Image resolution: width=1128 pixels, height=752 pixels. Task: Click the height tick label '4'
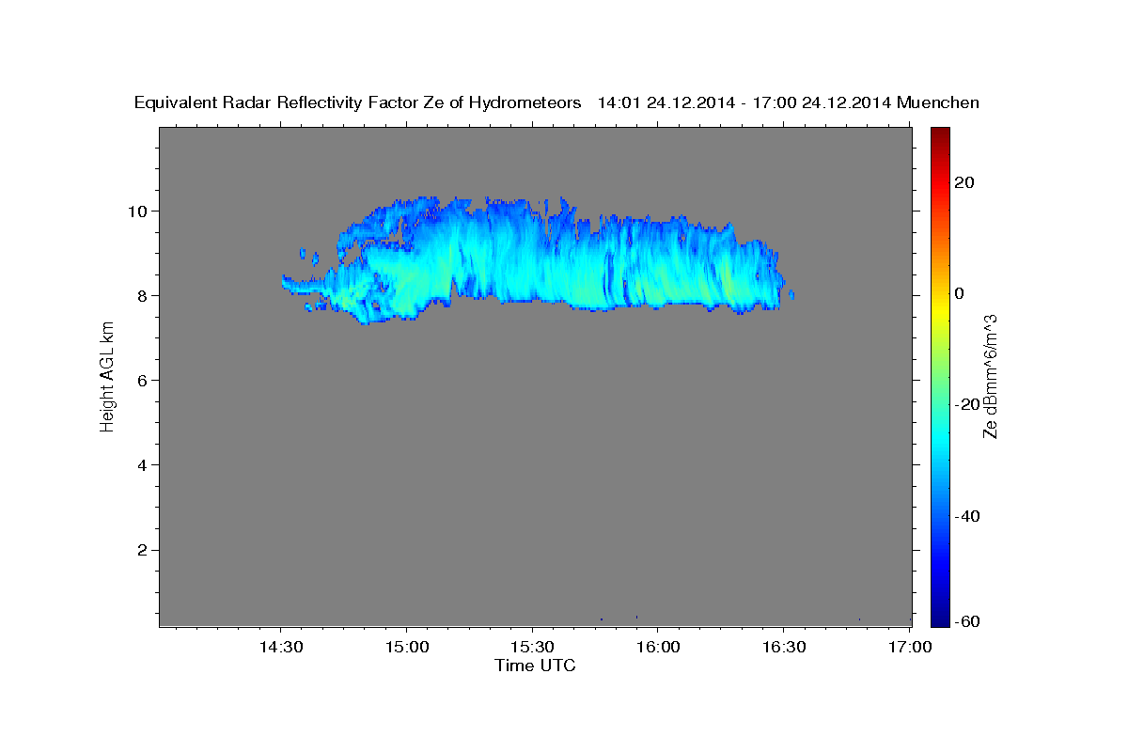click(x=142, y=464)
